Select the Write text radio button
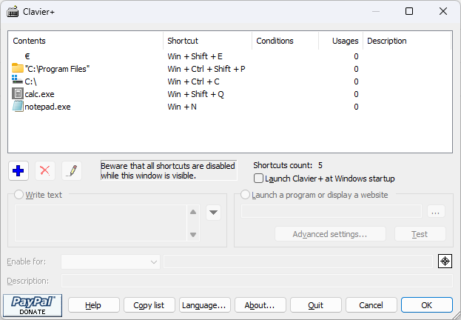 19,195
